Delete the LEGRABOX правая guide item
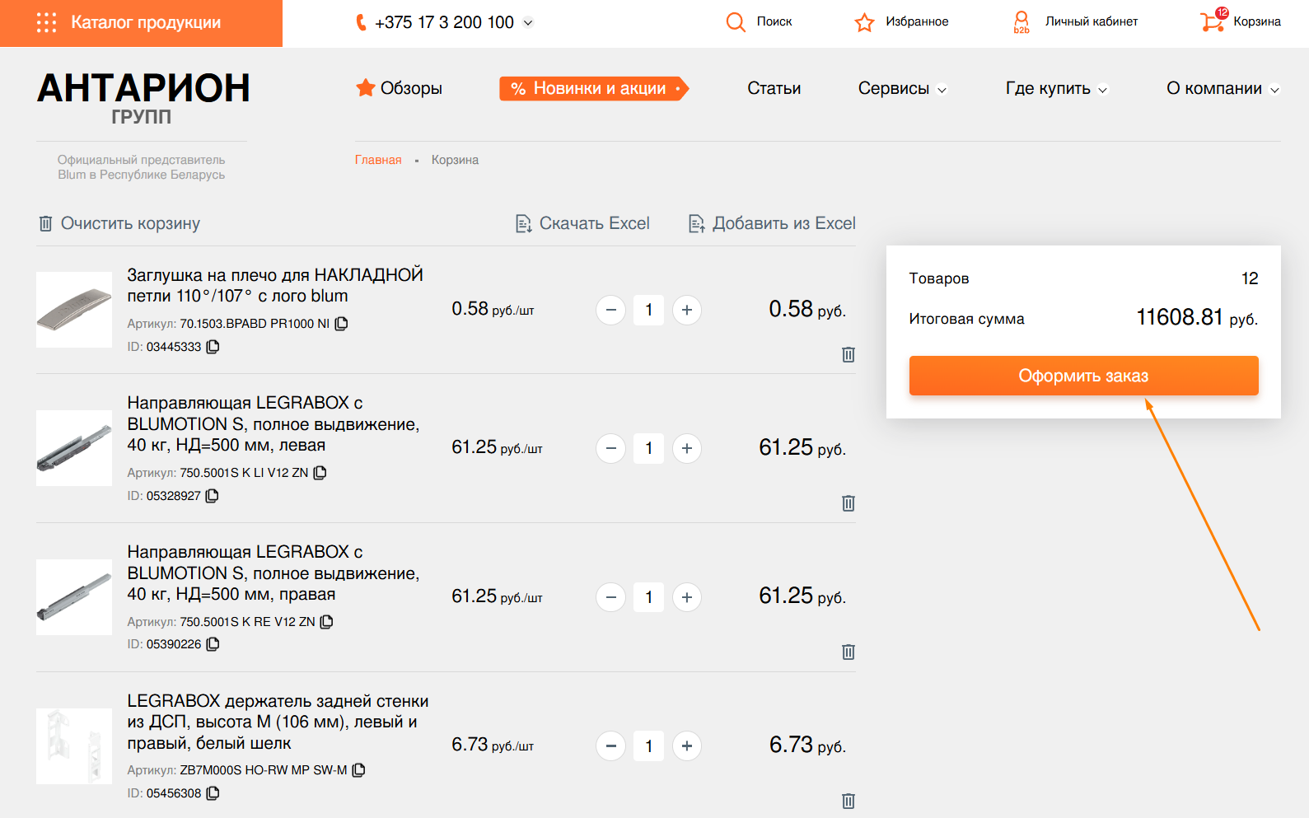 pos(849,652)
